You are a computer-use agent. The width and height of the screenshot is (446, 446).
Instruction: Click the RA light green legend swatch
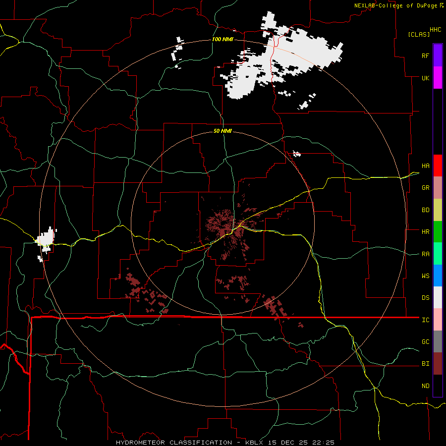tap(438, 254)
